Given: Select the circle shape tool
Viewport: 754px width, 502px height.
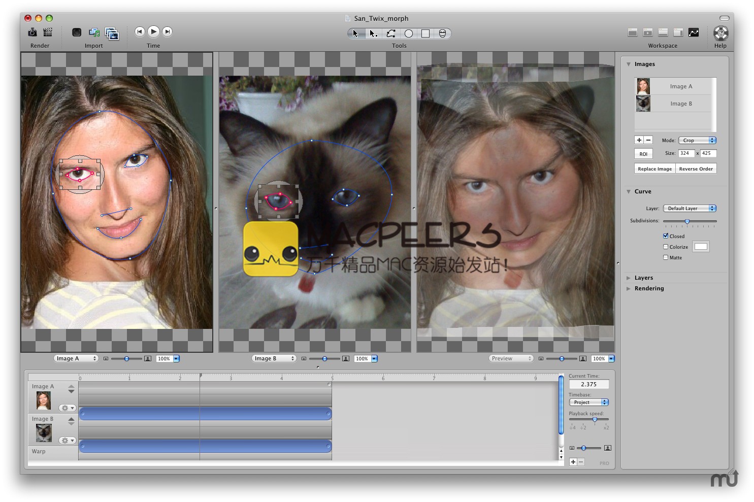Looking at the screenshot, I should [x=409, y=34].
